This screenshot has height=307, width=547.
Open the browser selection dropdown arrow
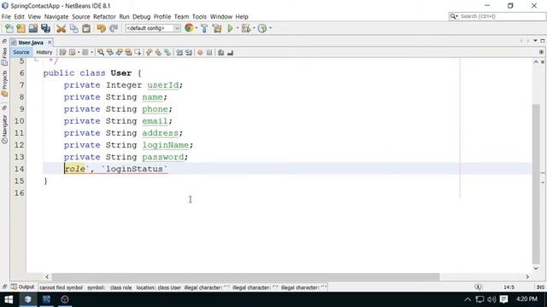pos(197,28)
